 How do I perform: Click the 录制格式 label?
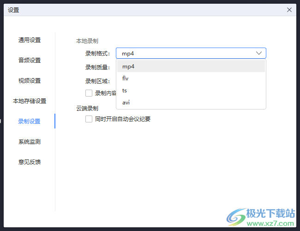click(97, 54)
